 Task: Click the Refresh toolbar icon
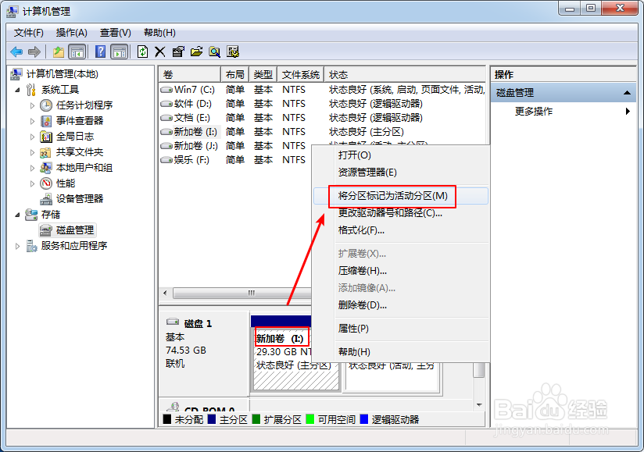[x=142, y=52]
